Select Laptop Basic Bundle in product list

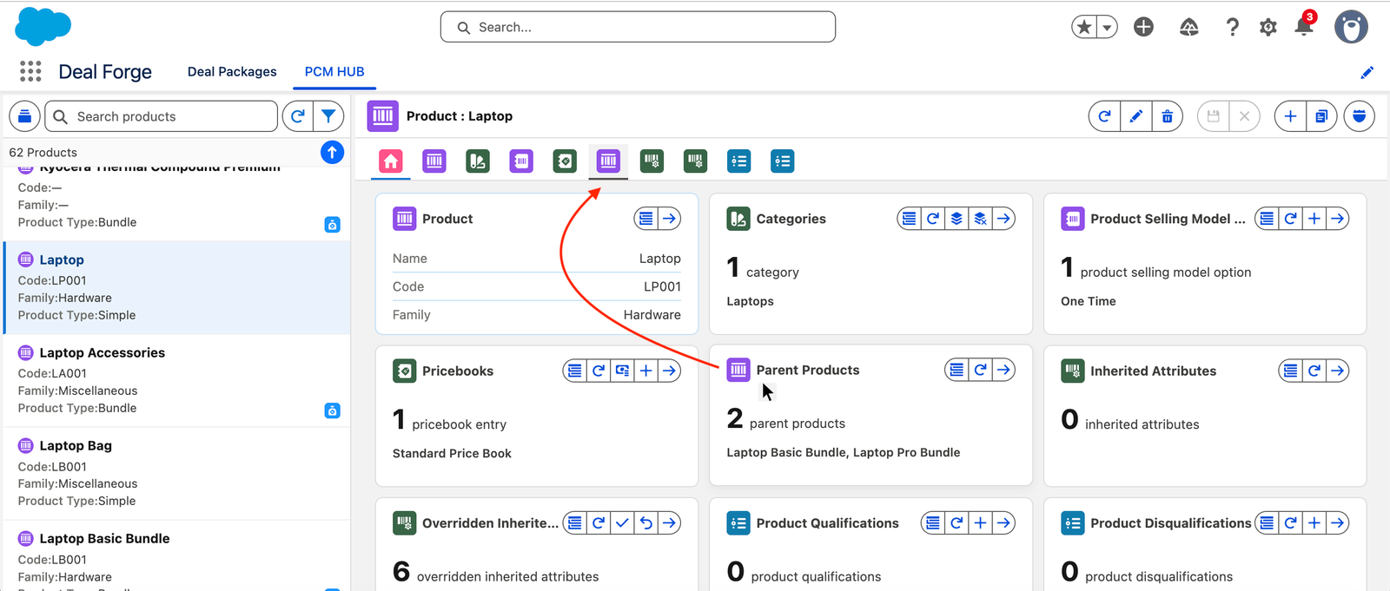click(x=177, y=556)
